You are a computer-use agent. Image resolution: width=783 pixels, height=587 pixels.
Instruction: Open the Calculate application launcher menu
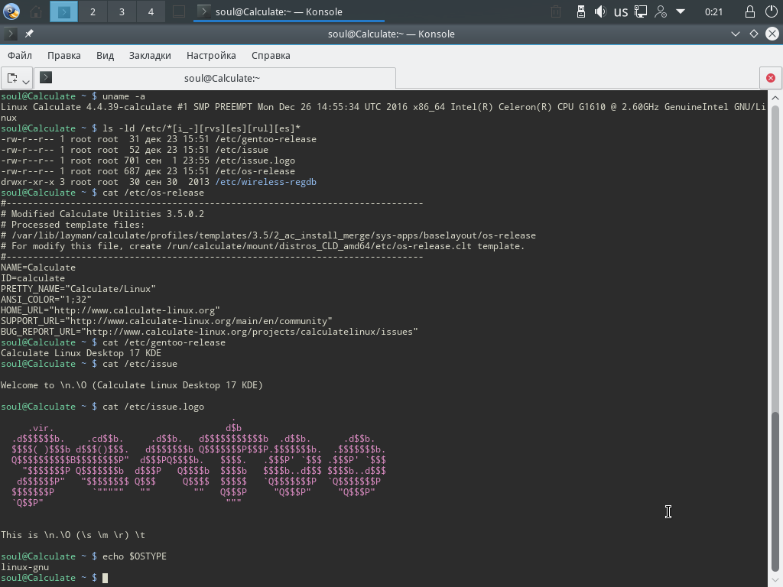11,11
